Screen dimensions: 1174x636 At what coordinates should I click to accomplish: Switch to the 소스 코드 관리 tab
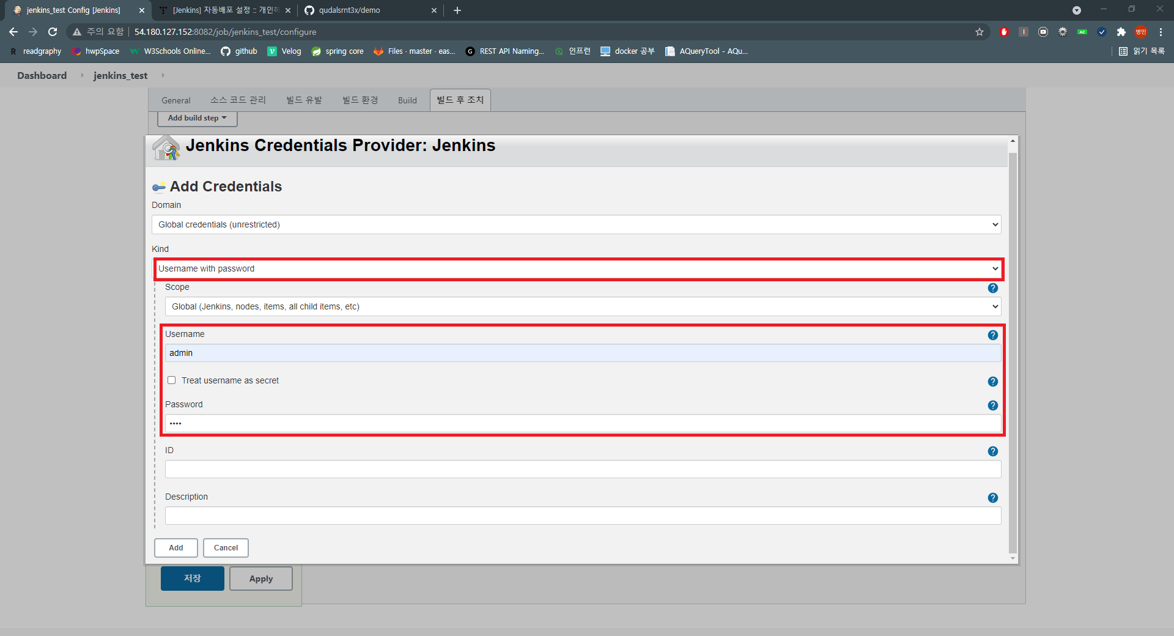[238, 100]
